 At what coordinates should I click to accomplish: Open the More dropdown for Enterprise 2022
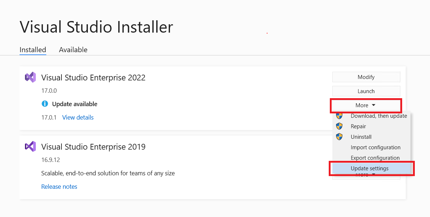(366, 105)
